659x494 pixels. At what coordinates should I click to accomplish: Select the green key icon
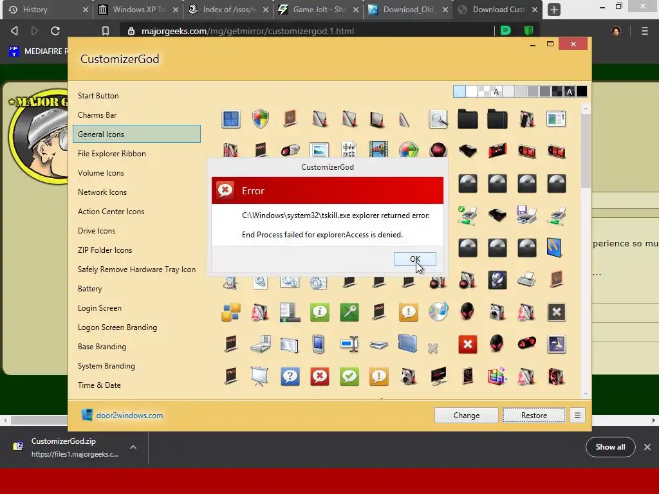[349, 312]
